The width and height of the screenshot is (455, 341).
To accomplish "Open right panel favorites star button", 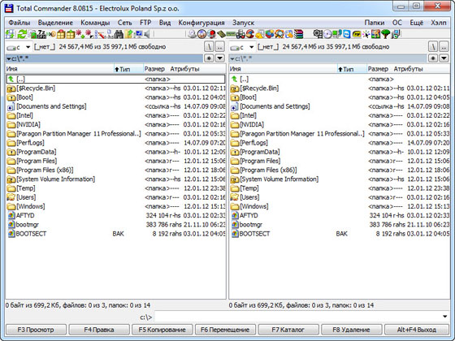I will tap(432, 58).
